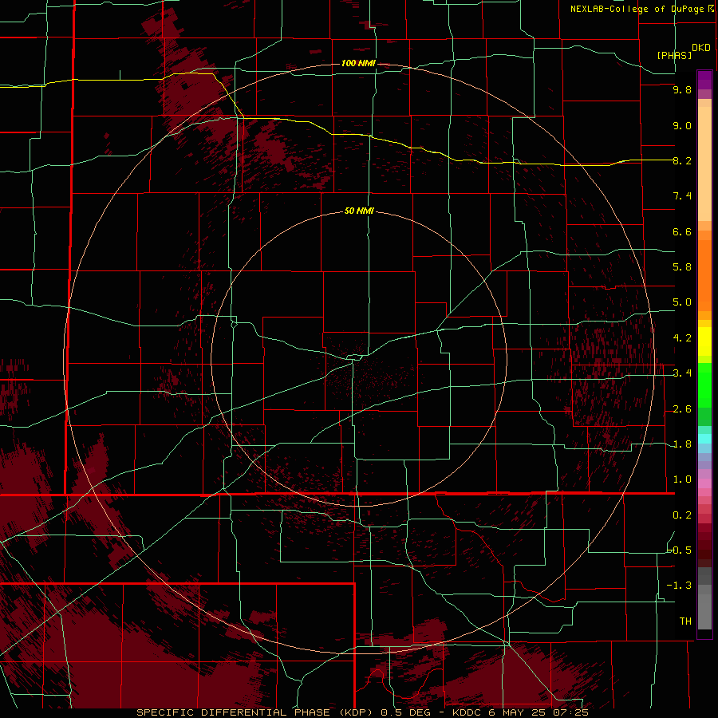718x718 pixels.
Task: Click the 5.8 scale value
Action: pos(682,267)
